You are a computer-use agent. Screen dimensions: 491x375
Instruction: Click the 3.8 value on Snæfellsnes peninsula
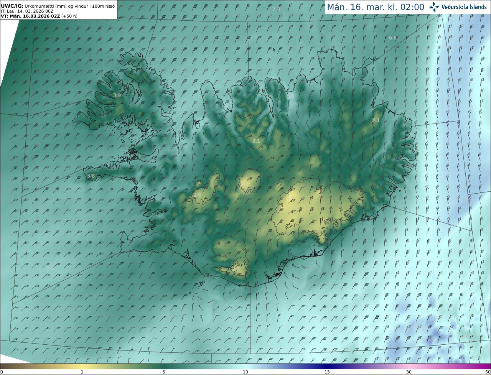(x=91, y=176)
